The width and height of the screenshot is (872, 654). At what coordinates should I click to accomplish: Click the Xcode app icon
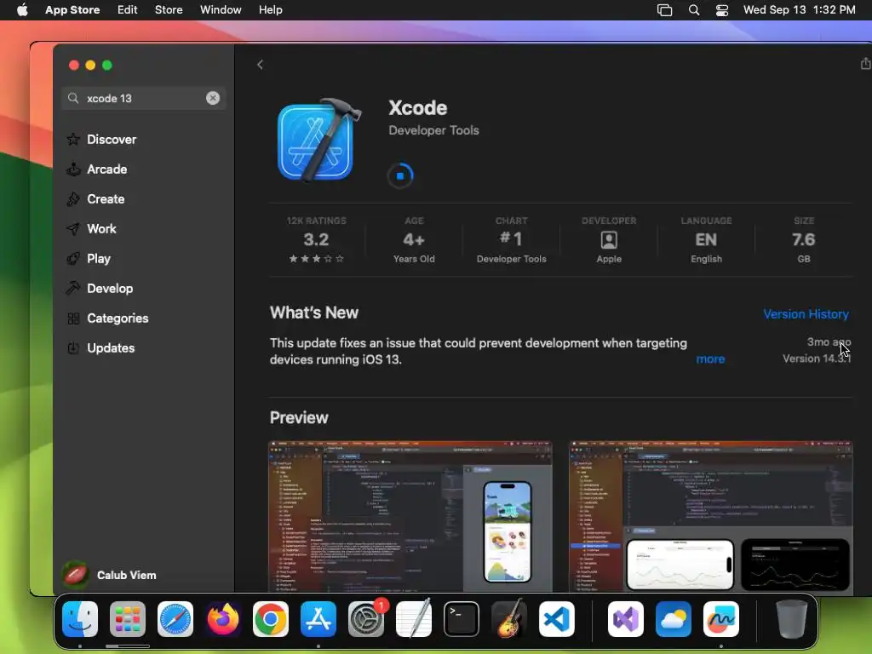click(x=319, y=141)
